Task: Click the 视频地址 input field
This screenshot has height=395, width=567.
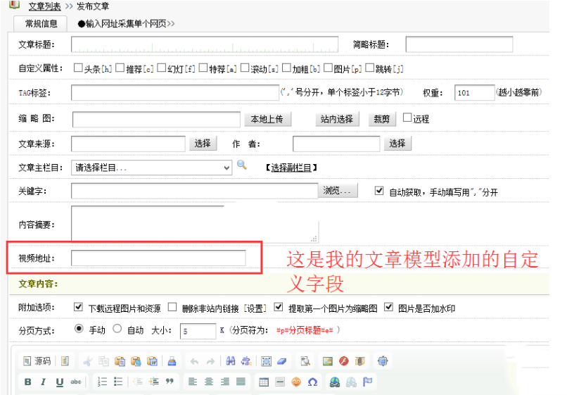Action: tap(158, 258)
